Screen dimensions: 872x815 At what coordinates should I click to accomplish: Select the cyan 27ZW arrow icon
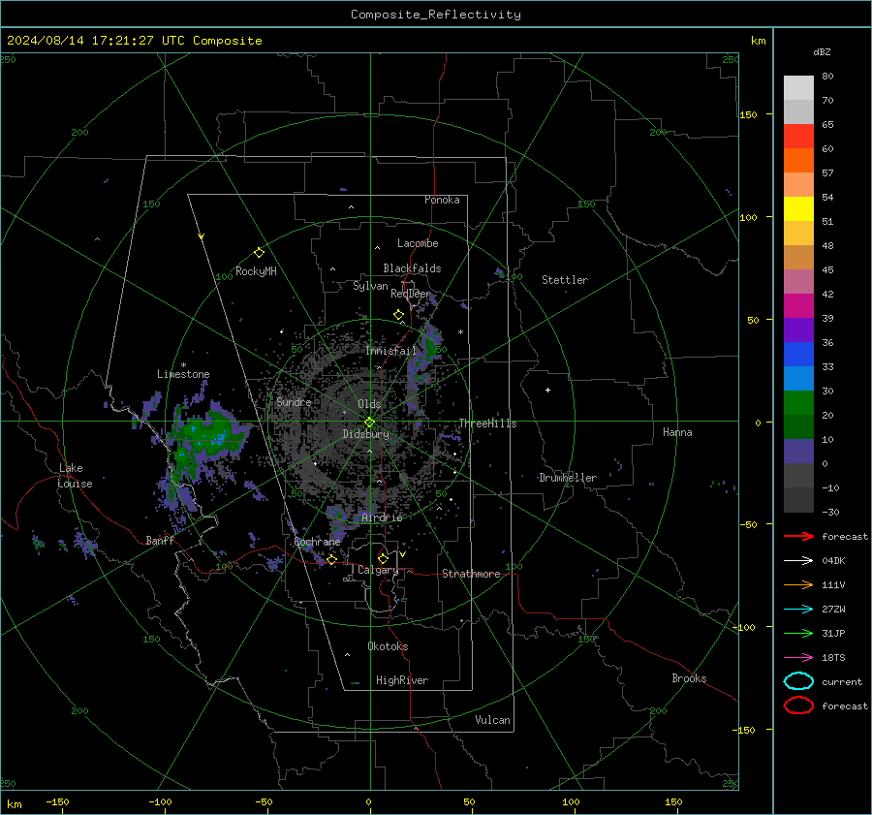[798, 610]
